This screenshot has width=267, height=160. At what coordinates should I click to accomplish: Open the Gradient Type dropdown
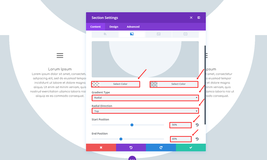click(145, 98)
